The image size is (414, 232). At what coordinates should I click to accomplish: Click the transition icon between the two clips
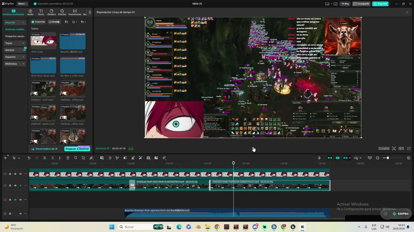point(132,185)
